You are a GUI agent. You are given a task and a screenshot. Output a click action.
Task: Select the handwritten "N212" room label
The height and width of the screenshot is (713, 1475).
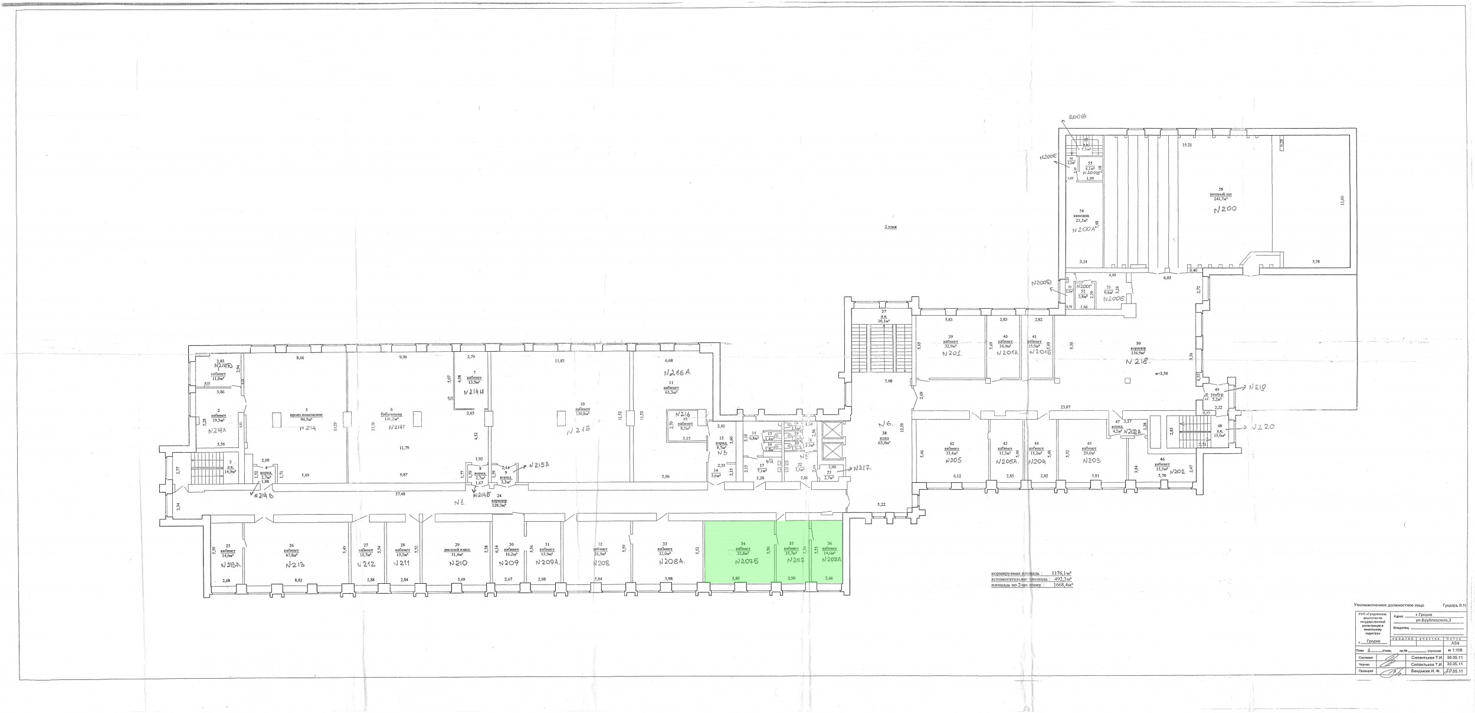(366, 564)
